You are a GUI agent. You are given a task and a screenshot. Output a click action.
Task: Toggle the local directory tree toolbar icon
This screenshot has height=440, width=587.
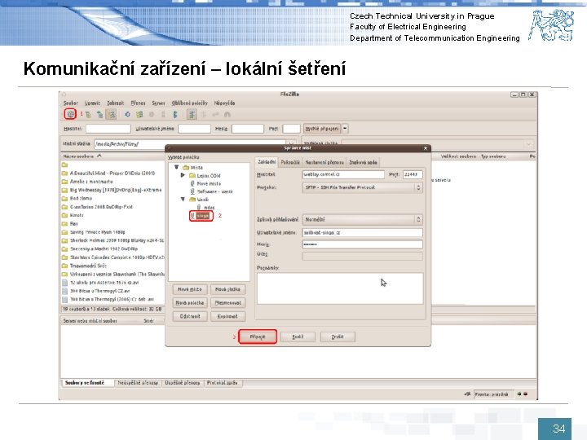(99, 115)
